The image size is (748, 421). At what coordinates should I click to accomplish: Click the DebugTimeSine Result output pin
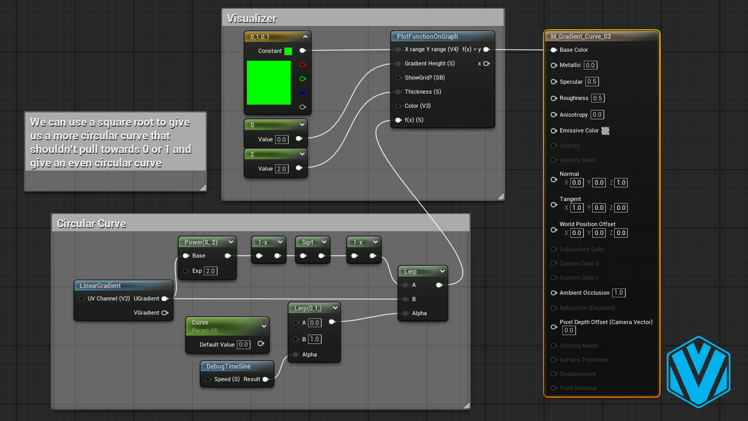point(266,379)
